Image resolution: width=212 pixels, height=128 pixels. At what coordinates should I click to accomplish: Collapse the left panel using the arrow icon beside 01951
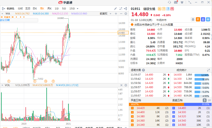[4, 8]
